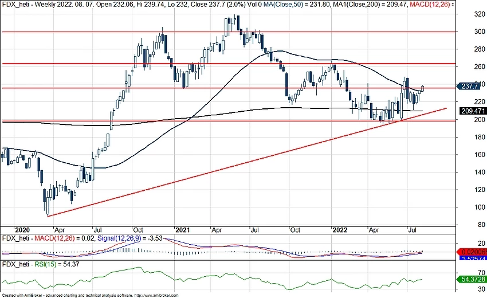
Task: Click the '2022' year label on time axis
Action: pyautogui.click(x=340, y=230)
